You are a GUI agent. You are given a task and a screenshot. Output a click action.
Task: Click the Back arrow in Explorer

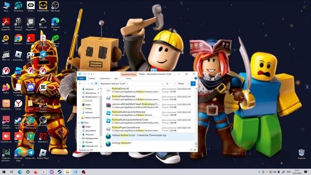(80, 84)
